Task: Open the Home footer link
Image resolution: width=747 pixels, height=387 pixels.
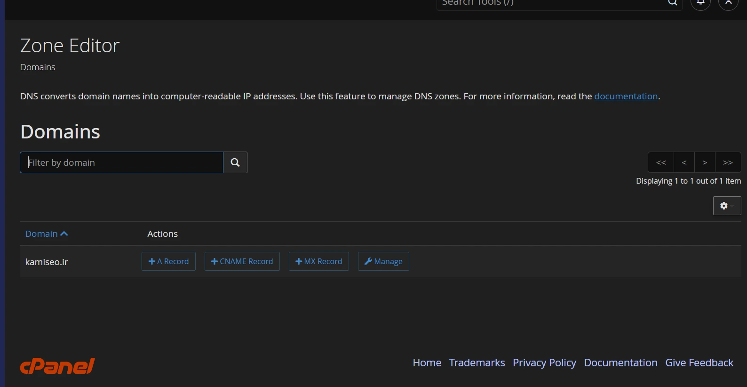Action: [x=427, y=363]
